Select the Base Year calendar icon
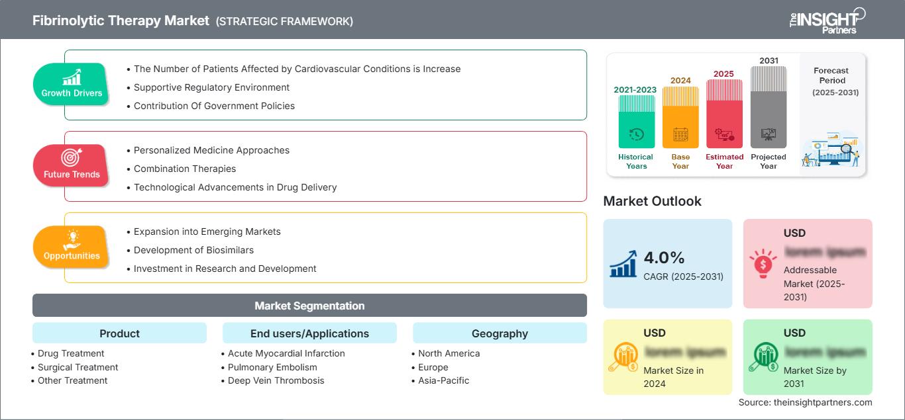 pyautogui.click(x=680, y=134)
